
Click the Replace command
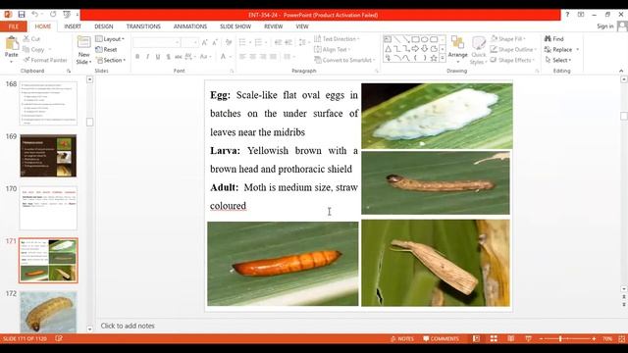(561, 49)
